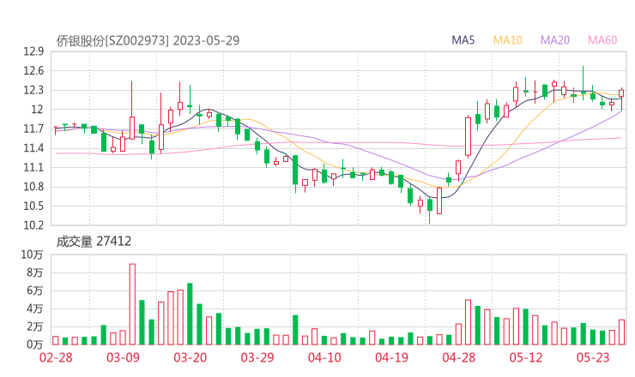The height and width of the screenshot is (377, 635).
Task: Click the 4万 volume axis label
Action: tap(35, 308)
